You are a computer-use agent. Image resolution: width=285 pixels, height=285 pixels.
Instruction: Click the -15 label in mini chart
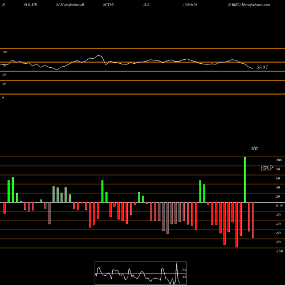tap(184, 277)
